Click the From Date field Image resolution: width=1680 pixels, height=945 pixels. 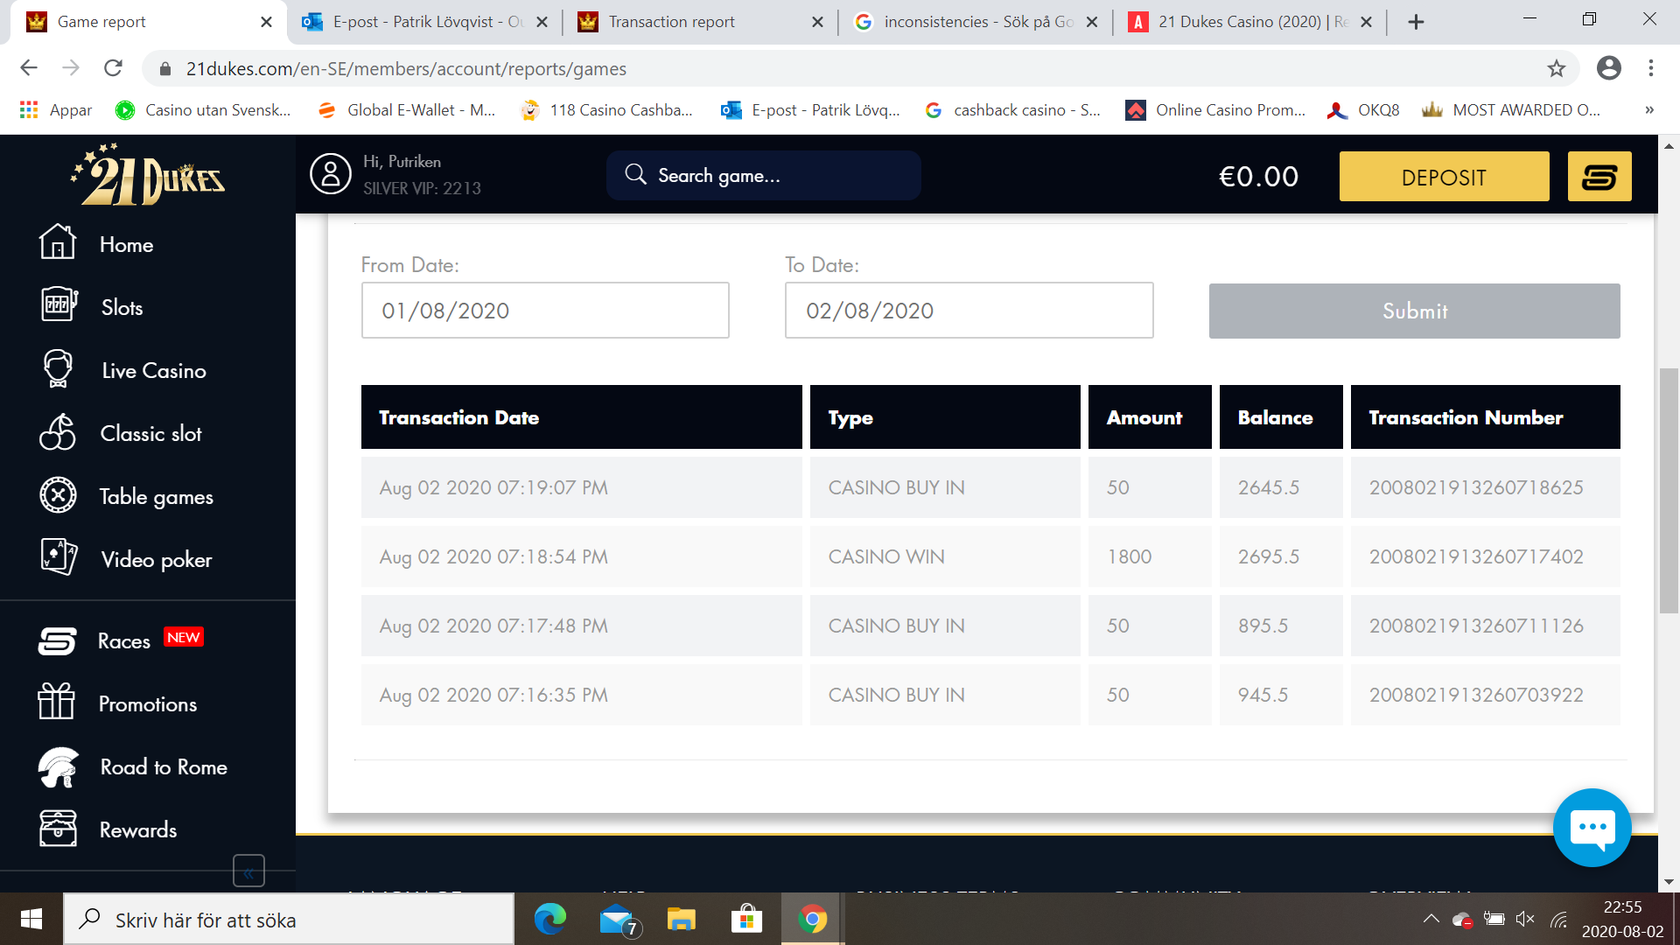point(545,311)
